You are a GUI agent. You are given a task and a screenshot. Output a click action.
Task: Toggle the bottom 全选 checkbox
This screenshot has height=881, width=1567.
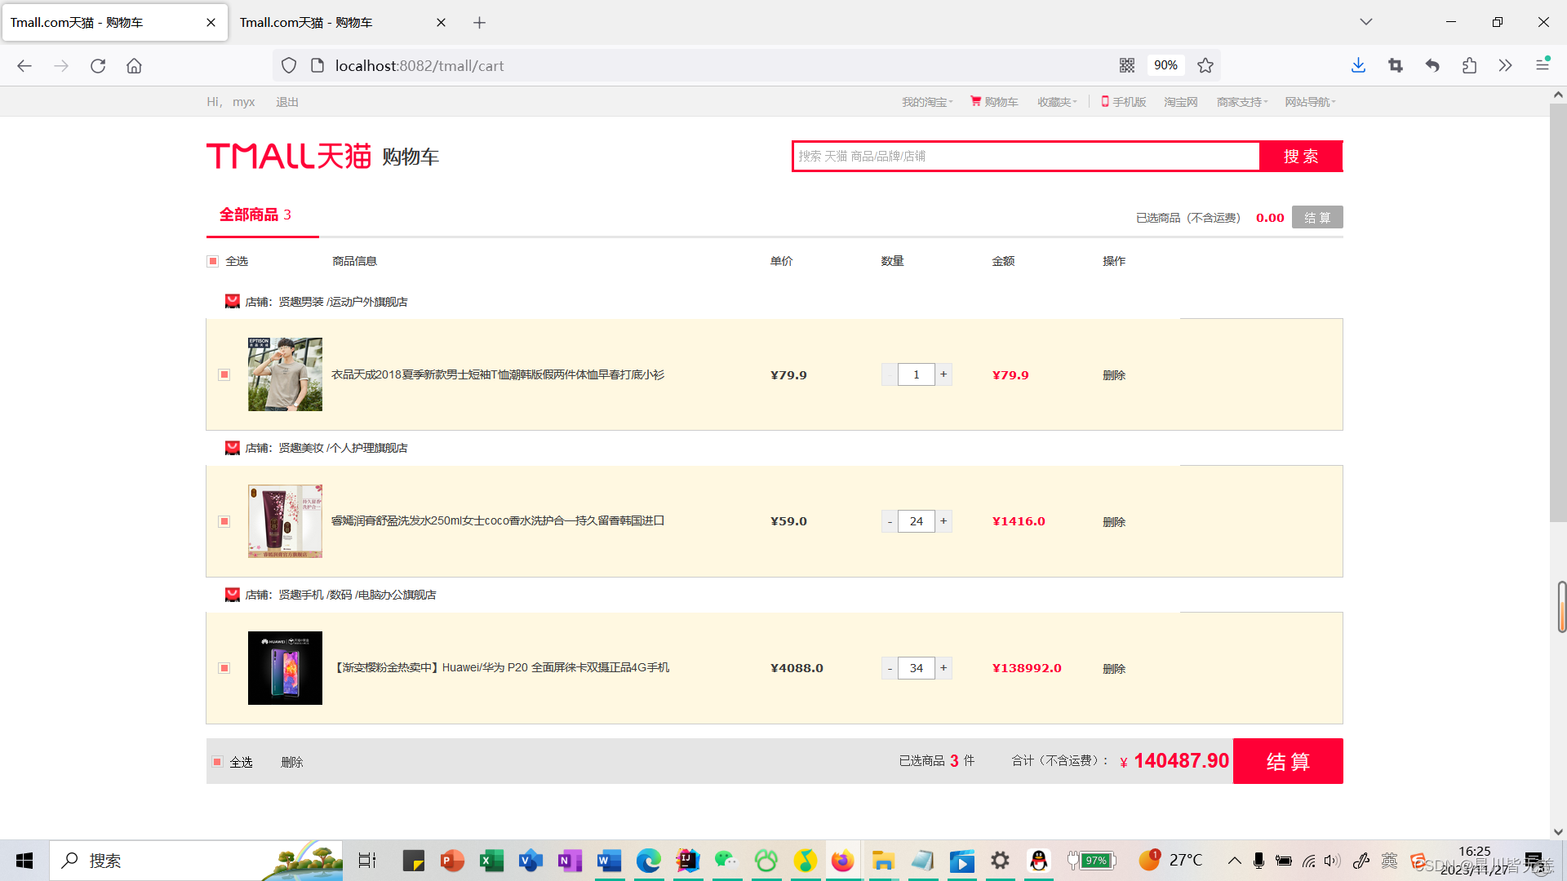[x=217, y=761]
